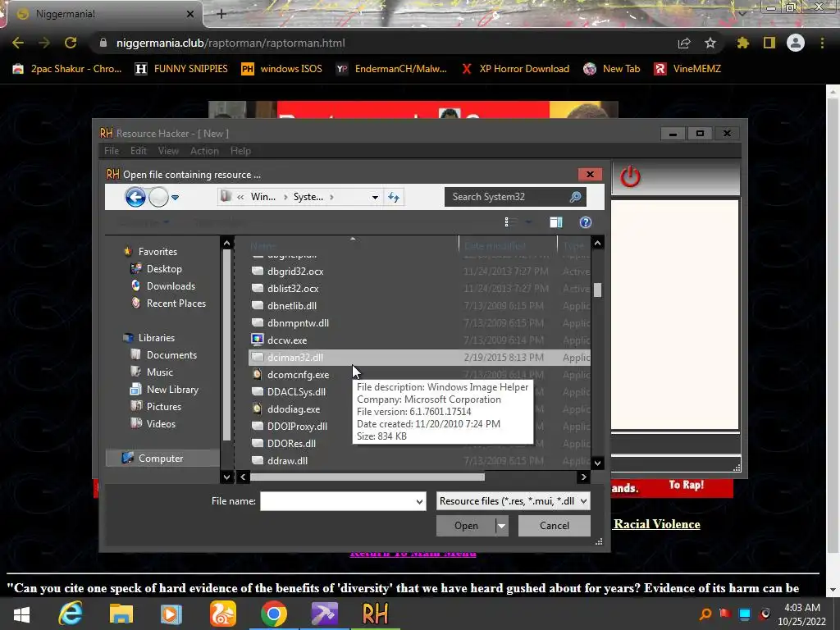The height and width of the screenshot is (630, 840).
Task: Open the Chrome share page icon
Action: click(x=684, y=43)
